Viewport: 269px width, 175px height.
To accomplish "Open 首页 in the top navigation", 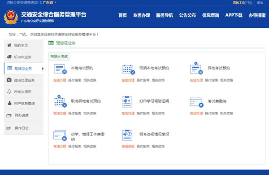I will click(123, 15).
